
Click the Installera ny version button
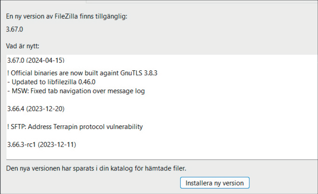pos(215,183)
